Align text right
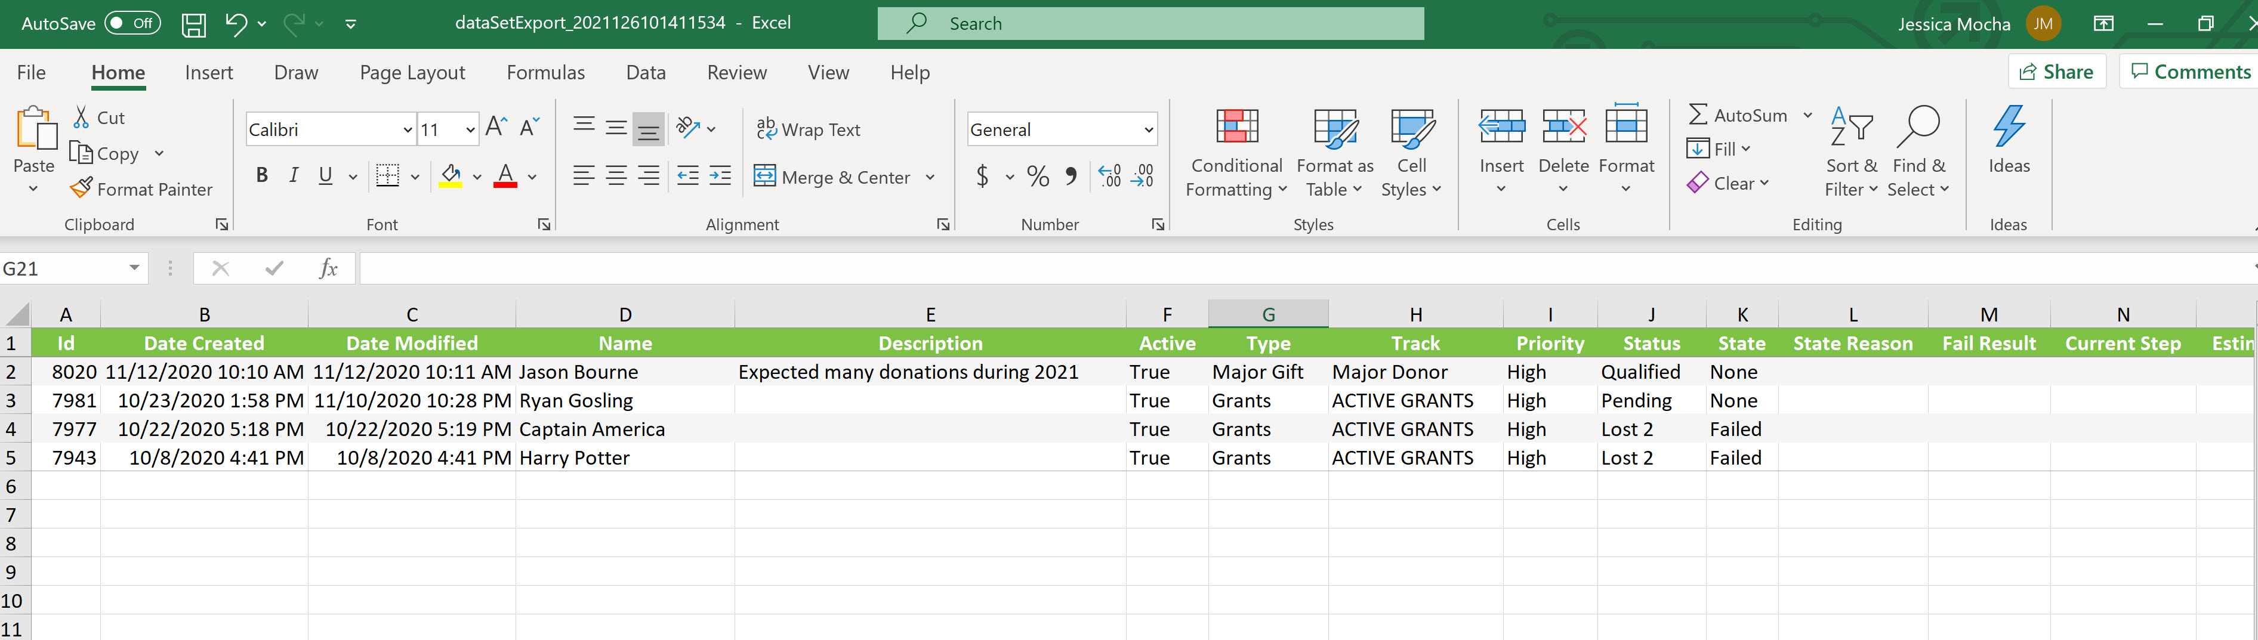 pos(649,176)
